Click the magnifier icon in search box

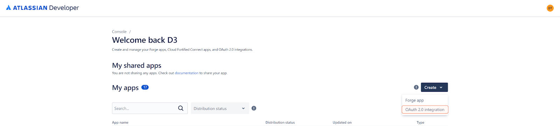(x=181, y=108)
